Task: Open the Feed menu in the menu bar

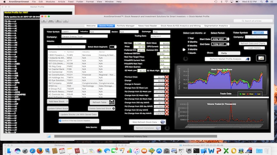Action: tap(71, 2)
